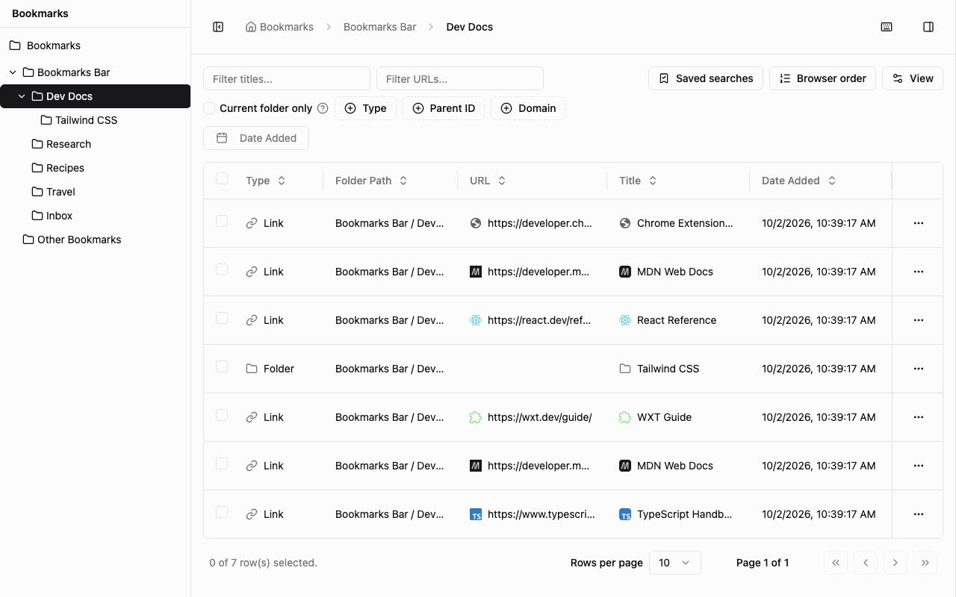Image resolution: width=956 pixels, height=597 pixels.
Task: Open the Domain filter dropdown
Action: 528,108
